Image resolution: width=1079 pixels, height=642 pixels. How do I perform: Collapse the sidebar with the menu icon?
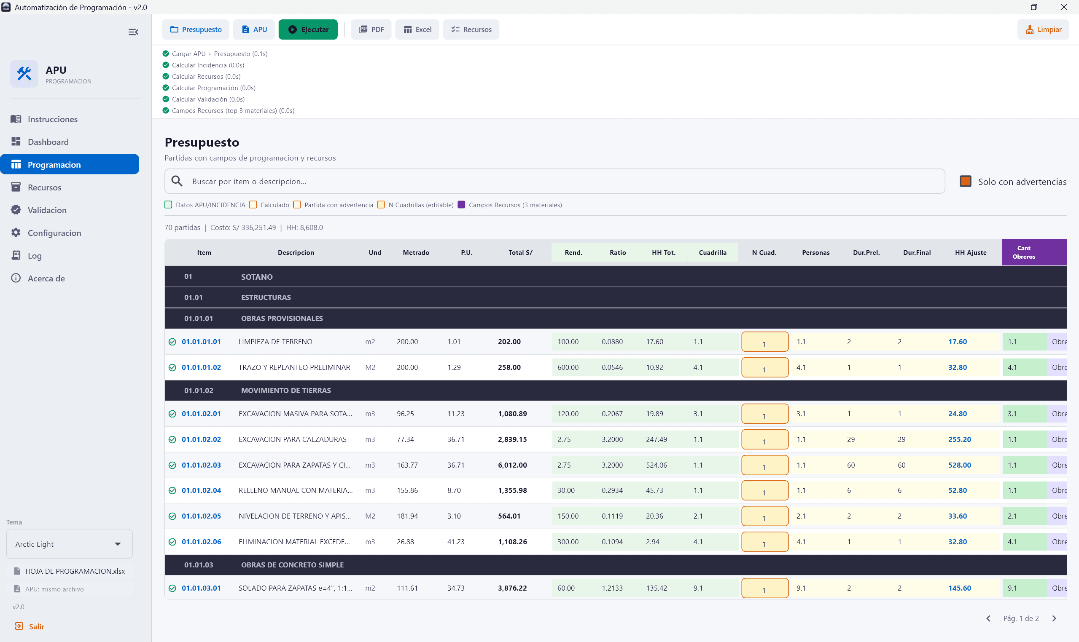point(133,32)
